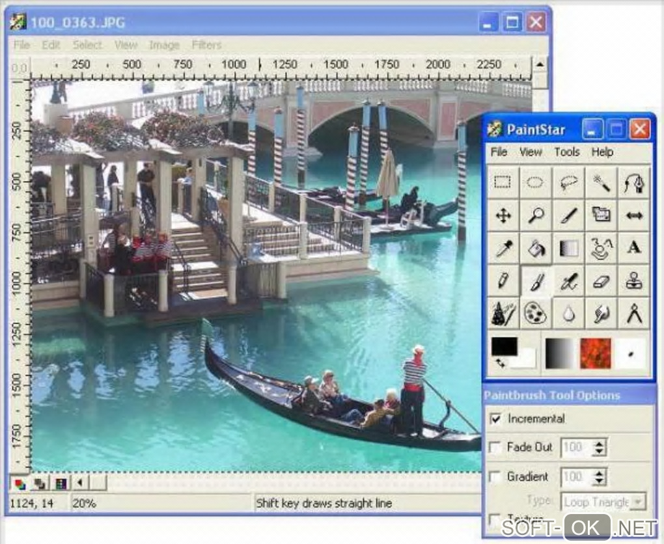
Task: Open Select menu in image window
Action: point(87,44)
